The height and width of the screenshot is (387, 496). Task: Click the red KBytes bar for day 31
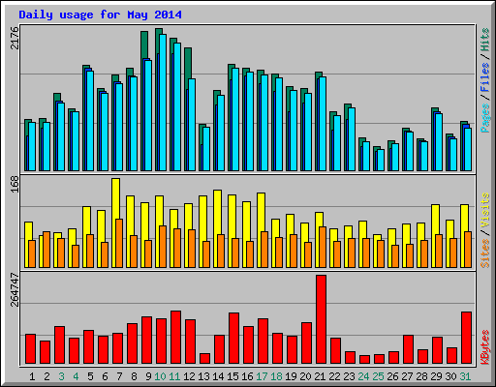coord(466,338)
